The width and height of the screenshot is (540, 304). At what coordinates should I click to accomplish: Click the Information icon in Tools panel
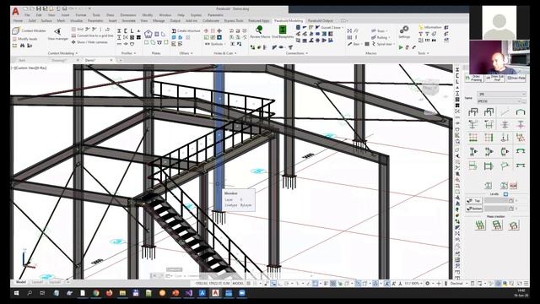point(429,27)
